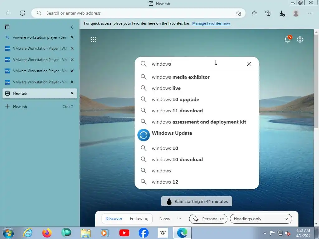Select suggestion windows 10 download
The width and height of the screenshot is (319, 239).
pos(197,159)
